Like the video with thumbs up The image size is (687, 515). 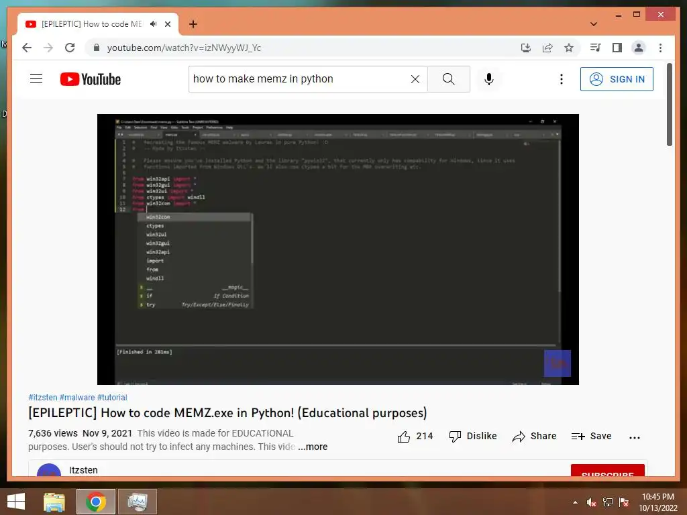pyautogui.click(x=415, y=436)
